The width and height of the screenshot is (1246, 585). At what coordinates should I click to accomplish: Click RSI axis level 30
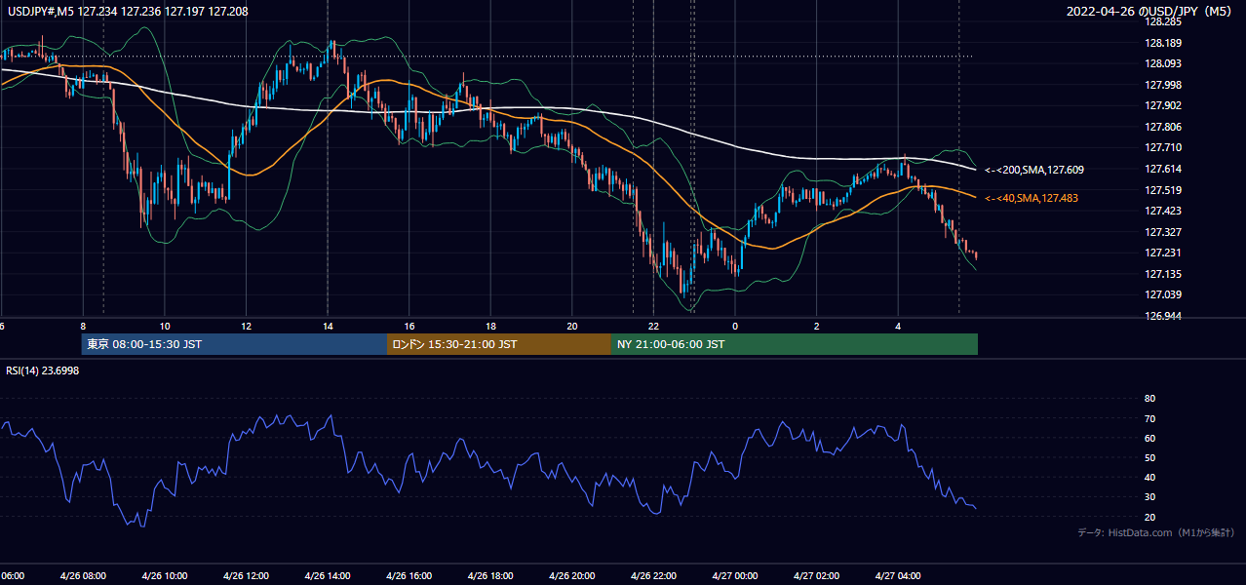point(1149,497)
